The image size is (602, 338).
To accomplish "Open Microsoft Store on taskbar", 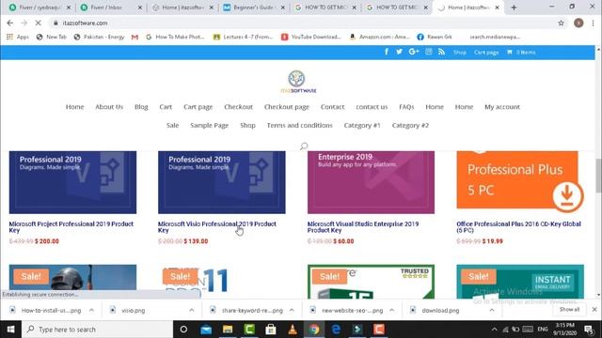I will tap(271, 330).
